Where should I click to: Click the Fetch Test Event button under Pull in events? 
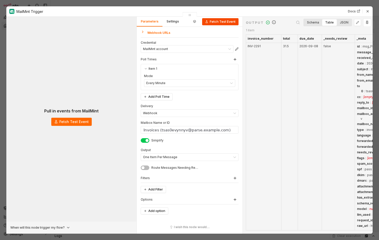point(72,122)
